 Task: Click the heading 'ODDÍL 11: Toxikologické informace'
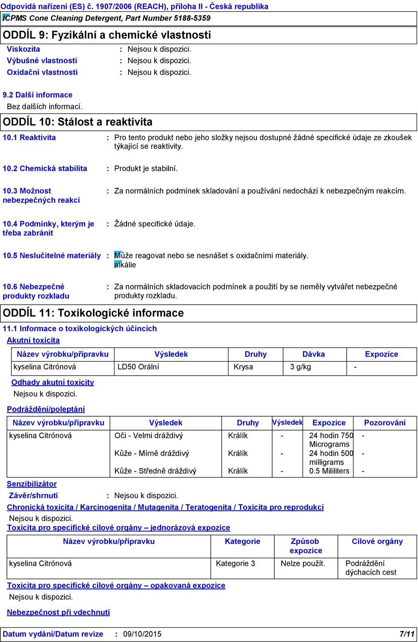(93, 313)
